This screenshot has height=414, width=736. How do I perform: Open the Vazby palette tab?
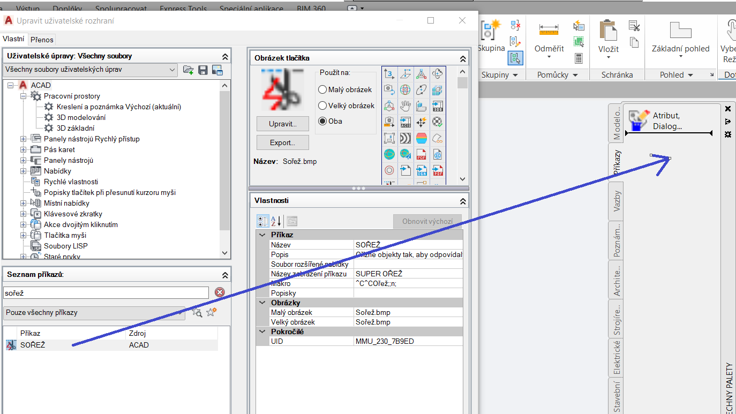coord(617,201)
